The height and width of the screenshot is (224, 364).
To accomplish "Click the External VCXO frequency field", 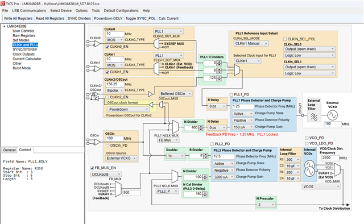I will pyautogui.click(x=332, y=124).
